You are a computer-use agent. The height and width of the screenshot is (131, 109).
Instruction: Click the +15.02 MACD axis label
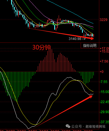tap(104, 51)
